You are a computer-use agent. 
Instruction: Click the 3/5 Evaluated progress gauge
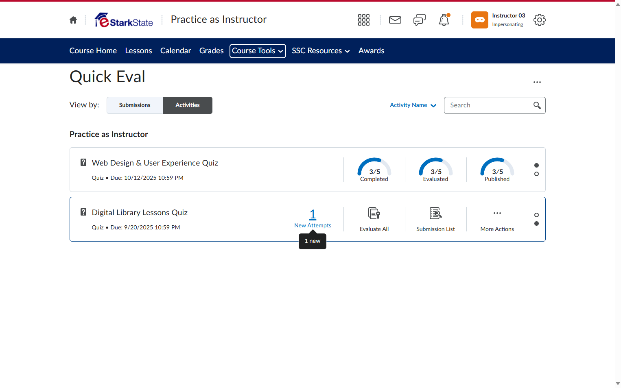click(436, 170)
